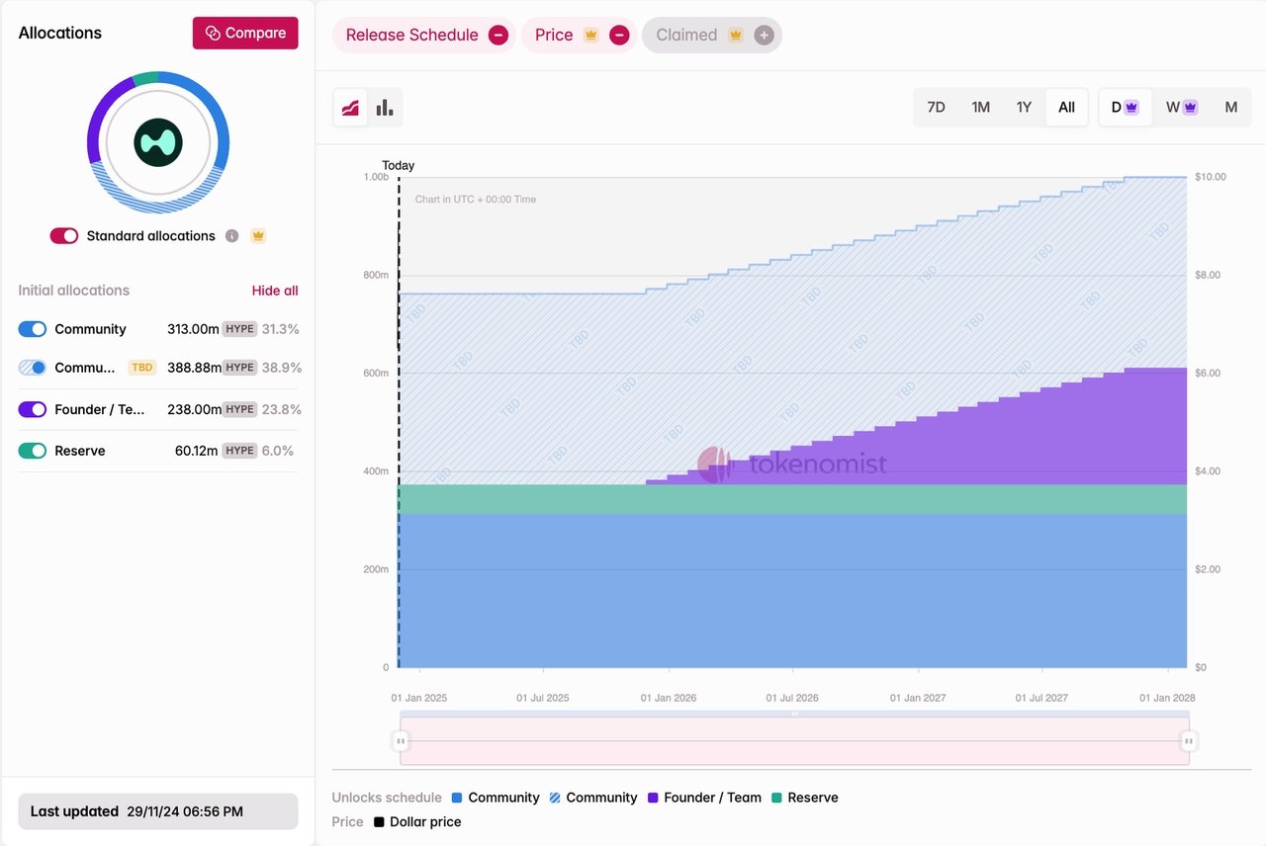Select the M monthly interval tab
This screenshot has width=1266, height=846.
point(1231,108)
